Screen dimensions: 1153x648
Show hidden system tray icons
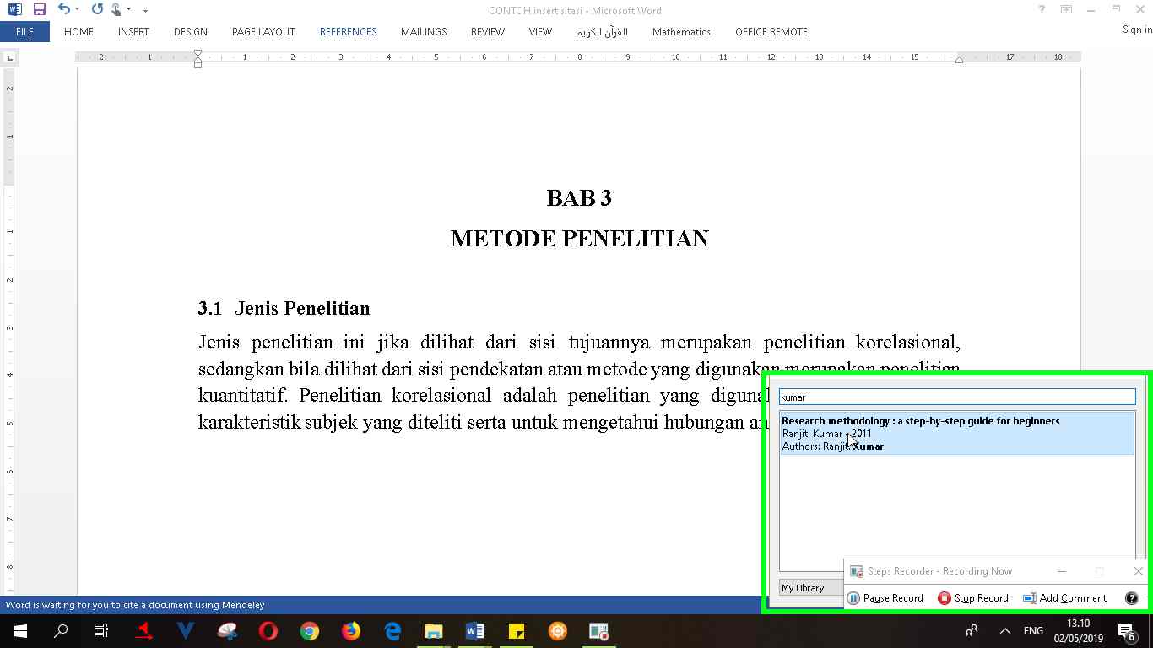click(1004, 631)
